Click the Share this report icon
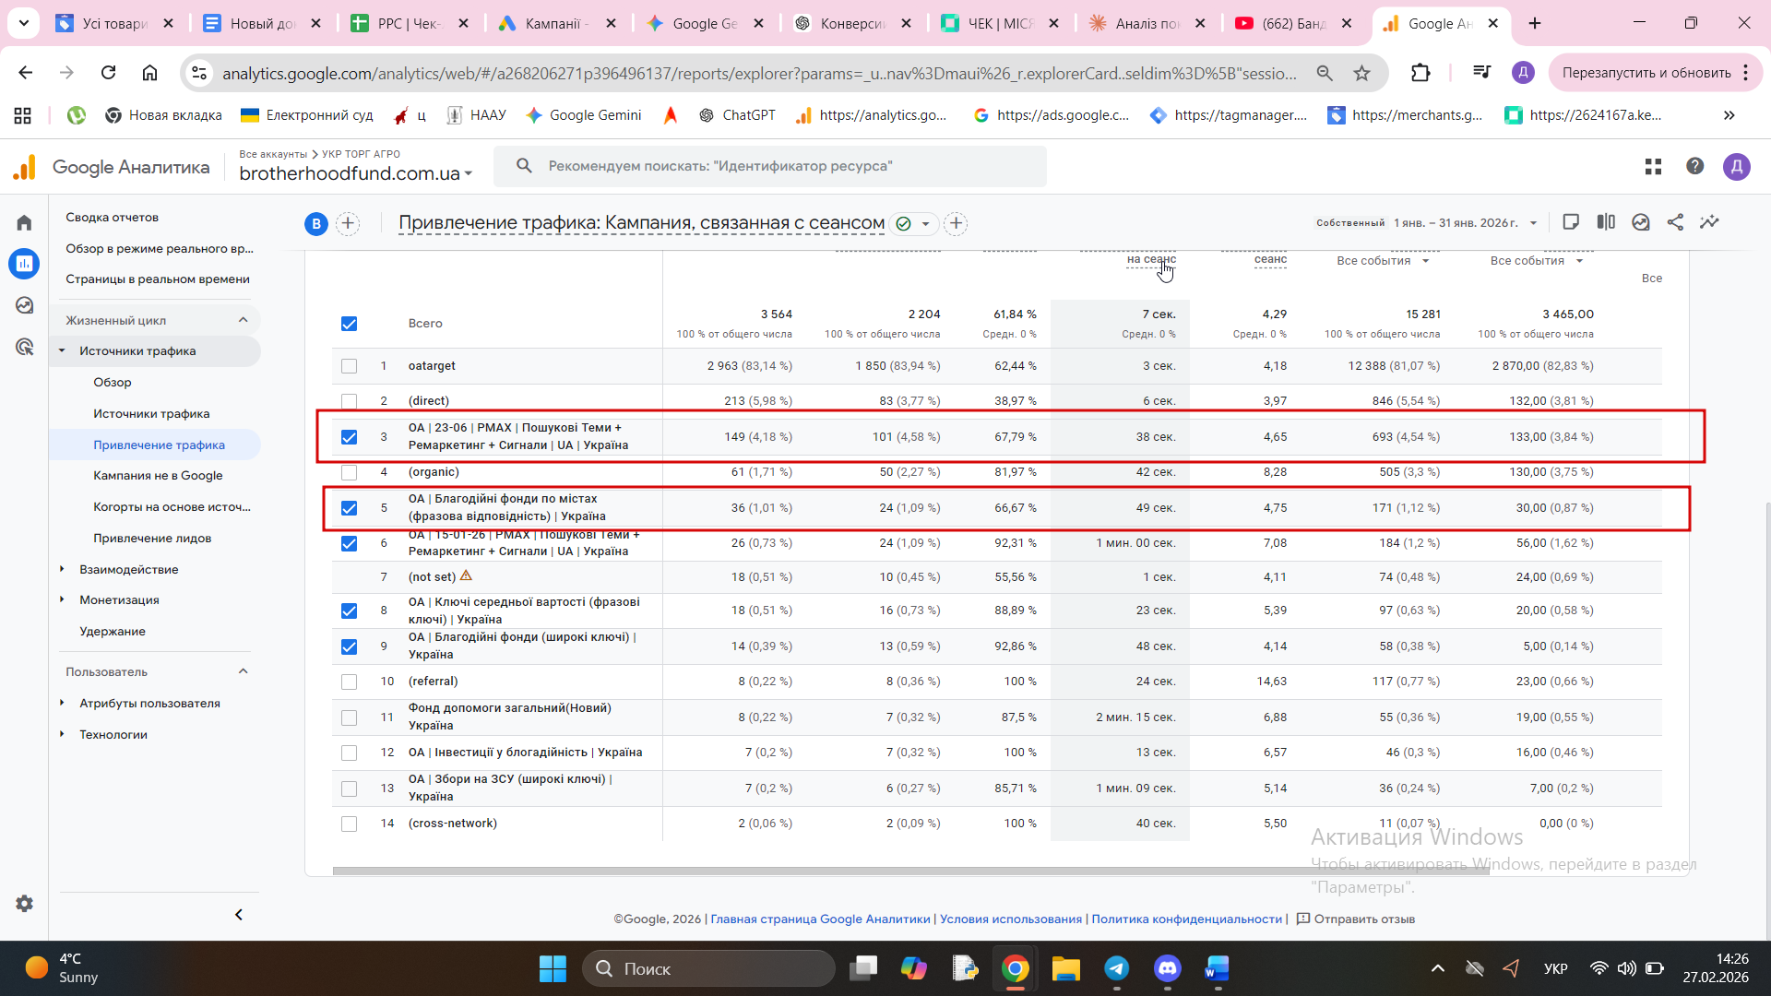This screenshot has height=996, width=1771. click(x=1675, y=222)
